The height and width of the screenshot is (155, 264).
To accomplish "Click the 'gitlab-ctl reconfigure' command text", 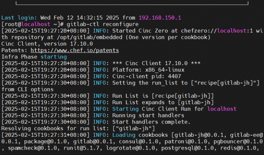I will [x=102, y=24].
